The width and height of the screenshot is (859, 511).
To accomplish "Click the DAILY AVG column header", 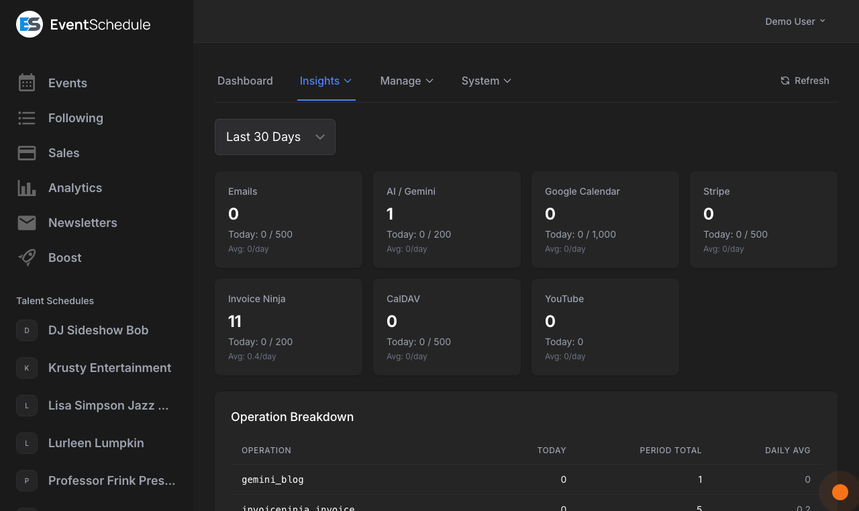I will point(788,451).
